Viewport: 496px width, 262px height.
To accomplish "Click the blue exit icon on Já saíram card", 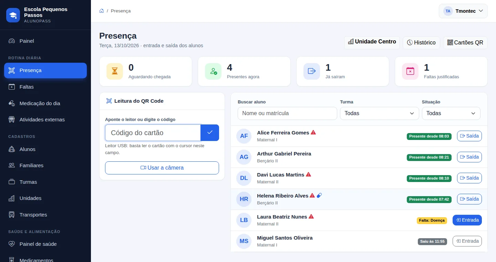I will point(312,71).
